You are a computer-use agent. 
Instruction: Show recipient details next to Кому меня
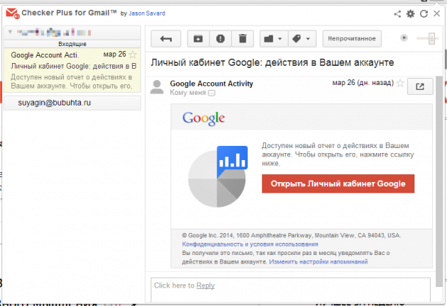(211, 93)
